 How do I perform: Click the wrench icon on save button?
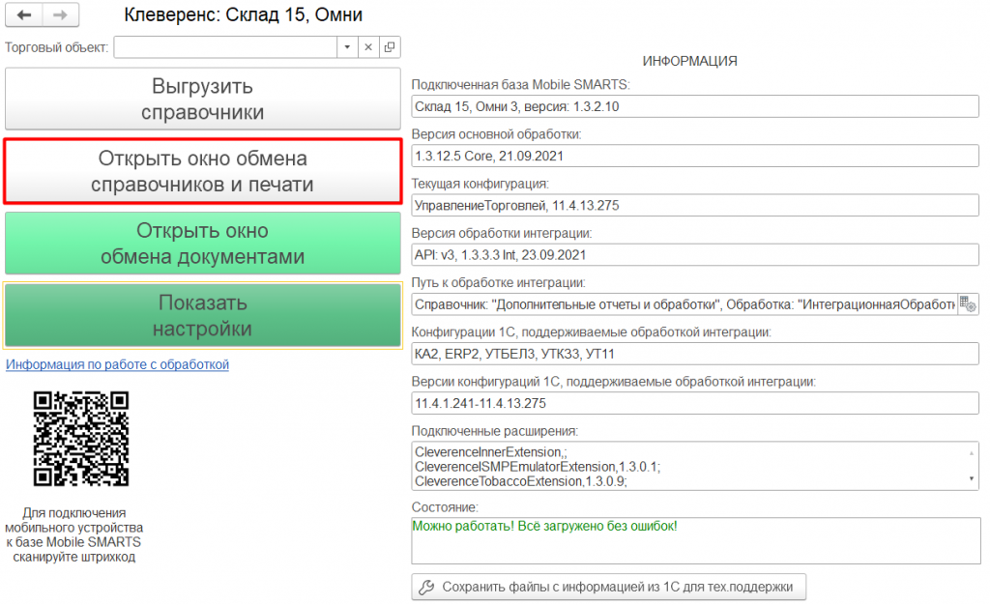426,587
